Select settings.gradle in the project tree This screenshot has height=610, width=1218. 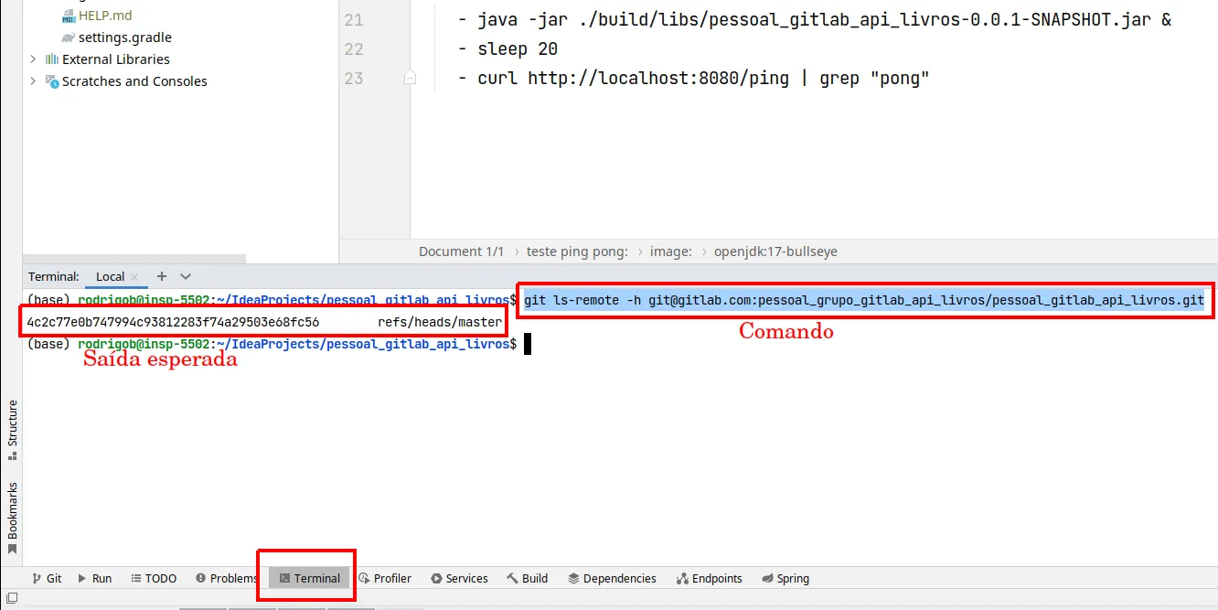tap(124, 37)
